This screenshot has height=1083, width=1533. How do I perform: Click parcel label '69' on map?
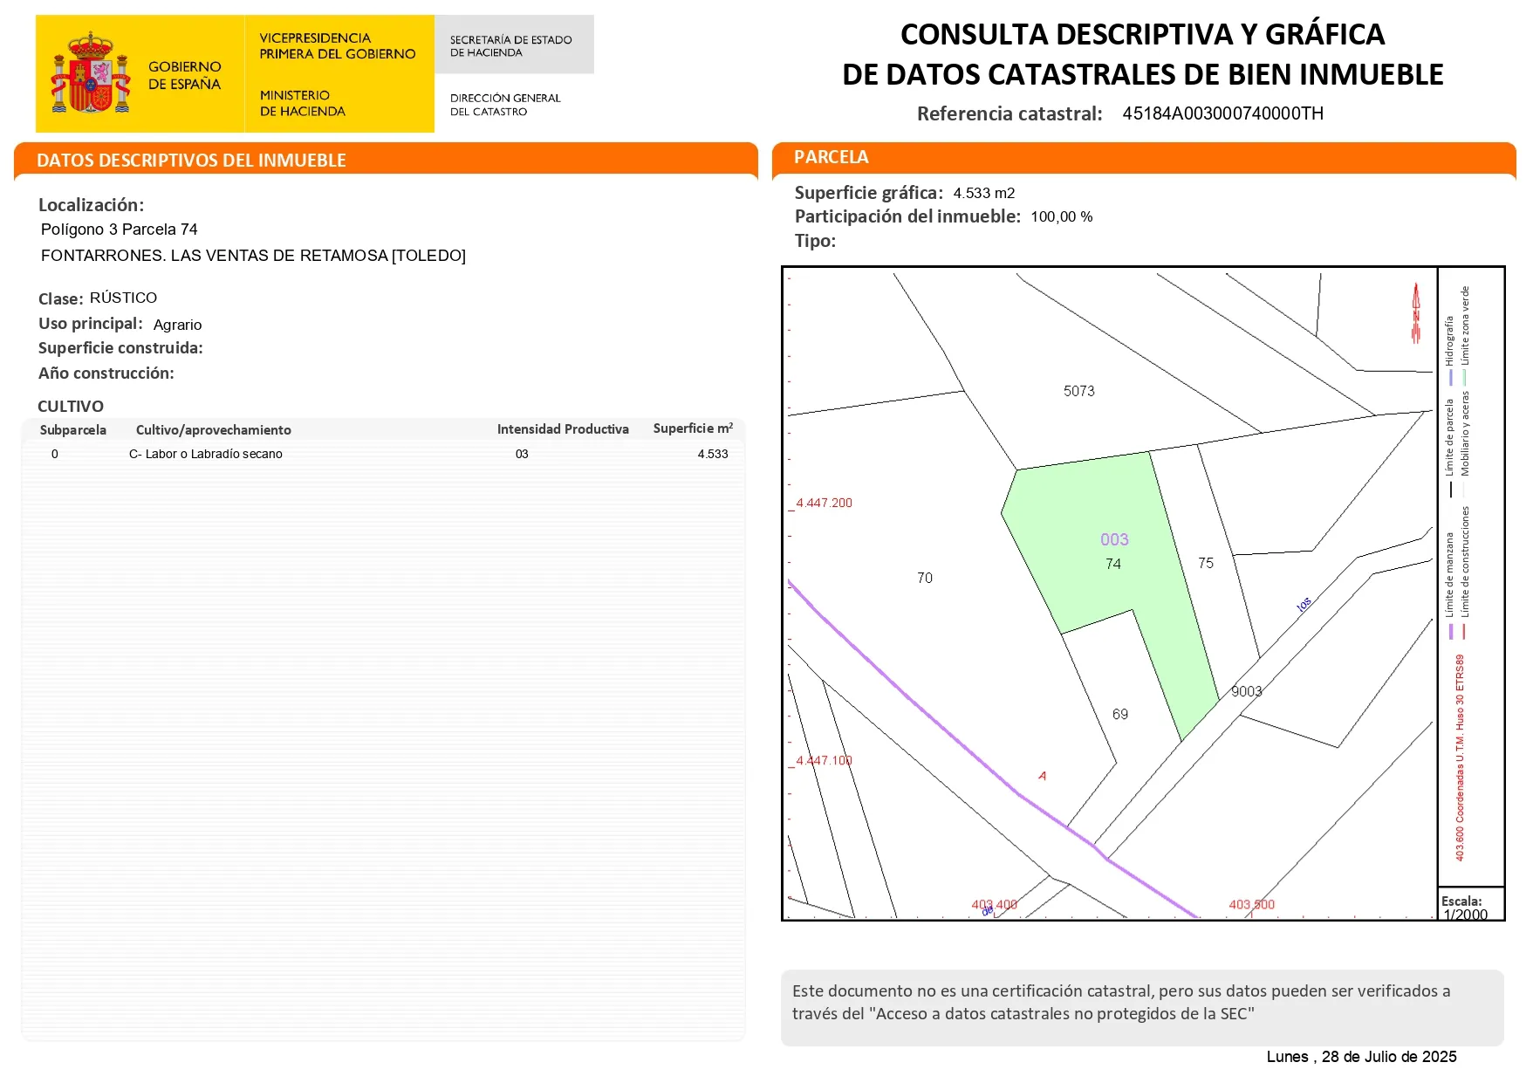coord(1120,714)
